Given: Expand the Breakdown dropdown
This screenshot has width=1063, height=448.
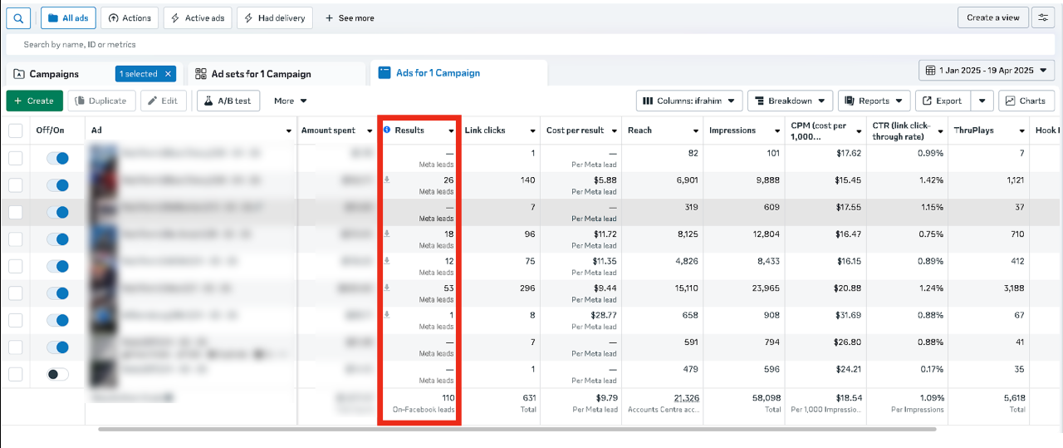Looking at the screenshot, I should coord(790,101).
